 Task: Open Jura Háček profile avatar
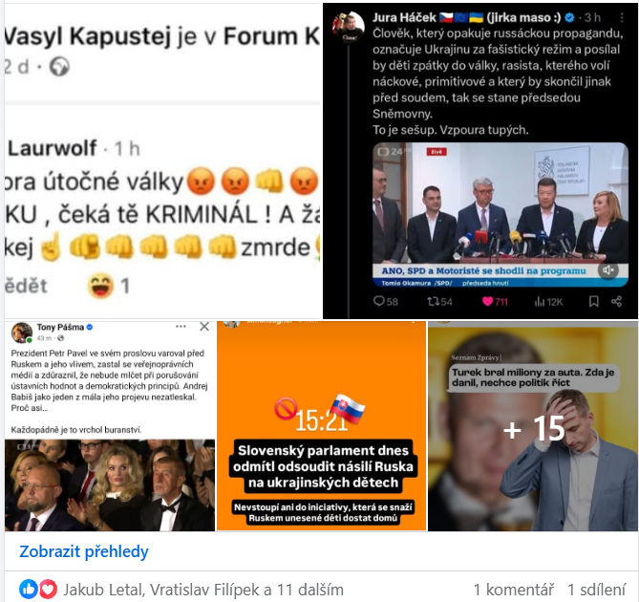coord(349,26)
